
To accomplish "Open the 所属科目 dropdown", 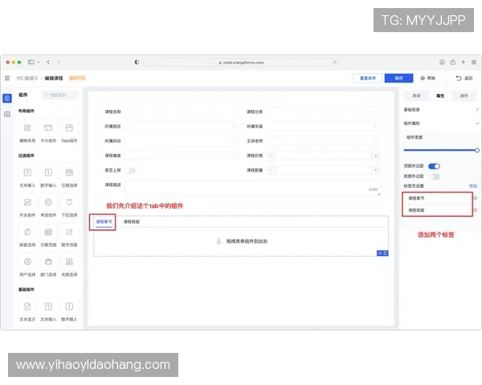I will 181,141.
